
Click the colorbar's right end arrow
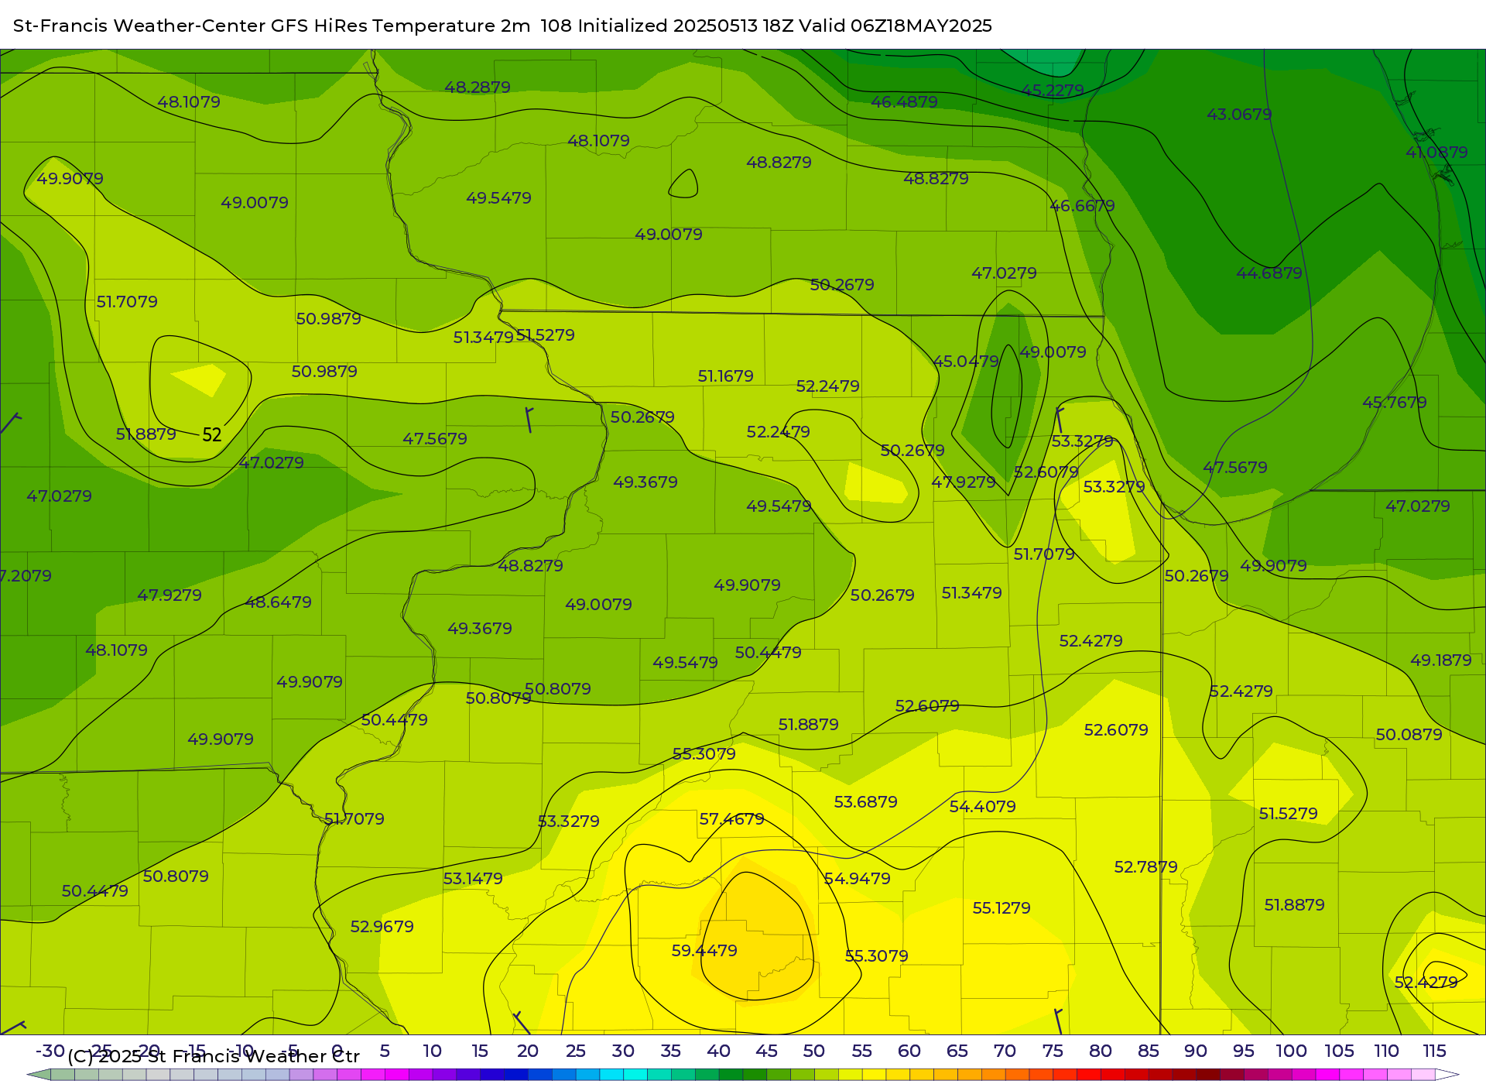[x=1447, y=1075]
